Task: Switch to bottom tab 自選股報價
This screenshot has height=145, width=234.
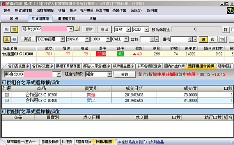Action: (50, 142)
